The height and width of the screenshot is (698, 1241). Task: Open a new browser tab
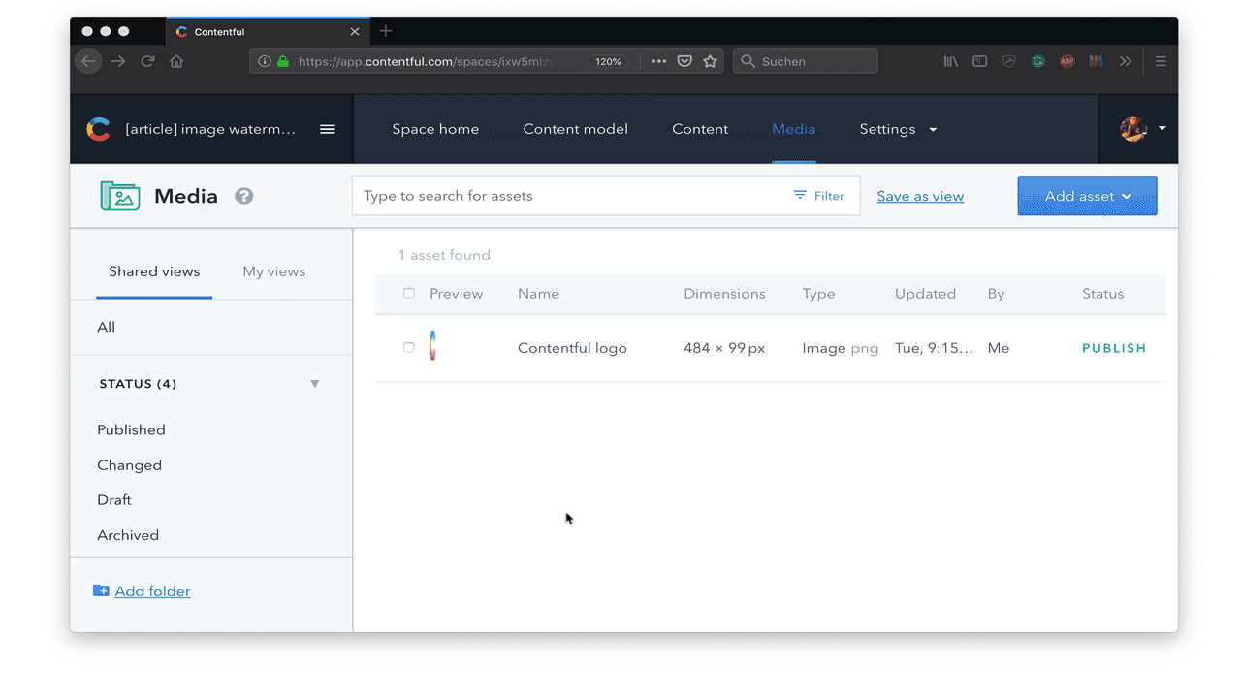coord(385,31)
